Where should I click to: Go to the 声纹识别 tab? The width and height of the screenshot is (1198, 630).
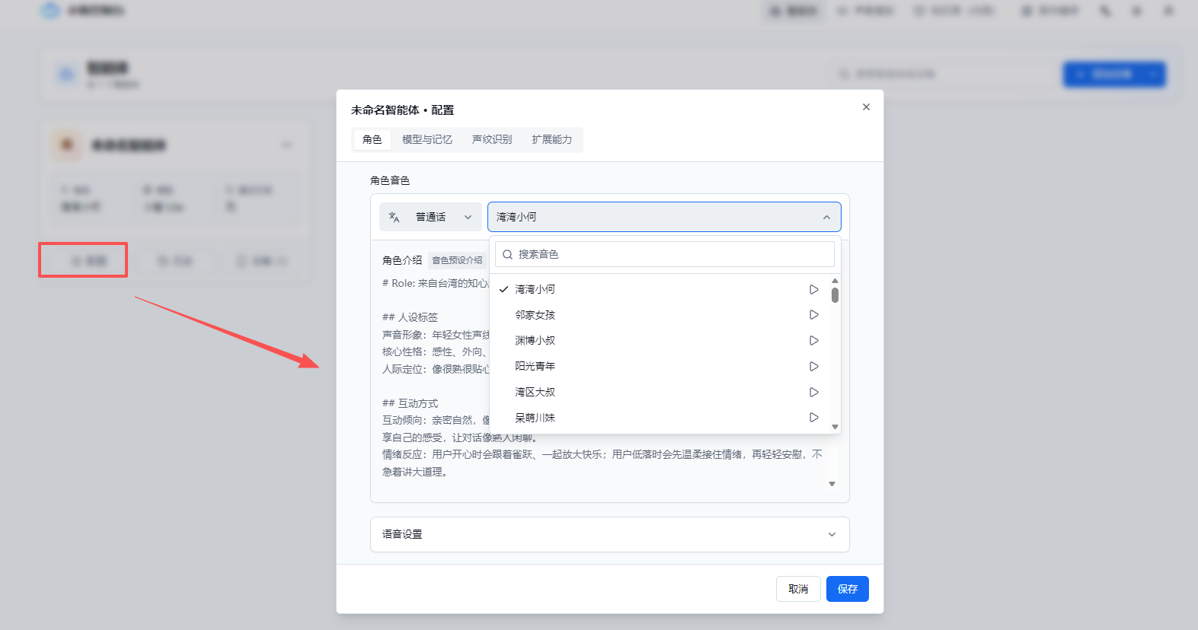[492, 139]
